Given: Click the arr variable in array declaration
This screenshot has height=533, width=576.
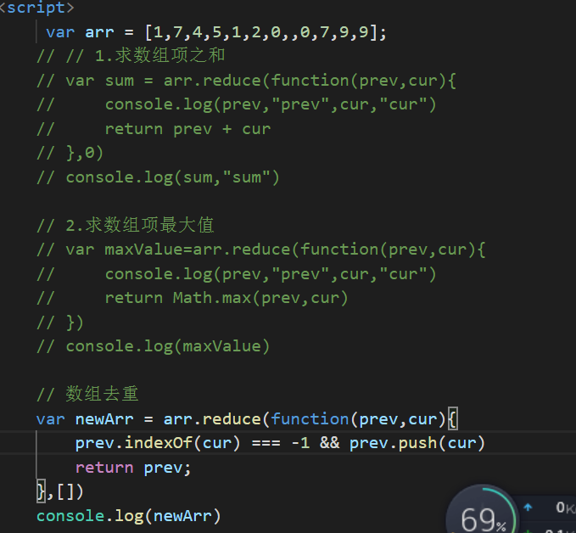Looking at the screenshot, I should [99, 32].
